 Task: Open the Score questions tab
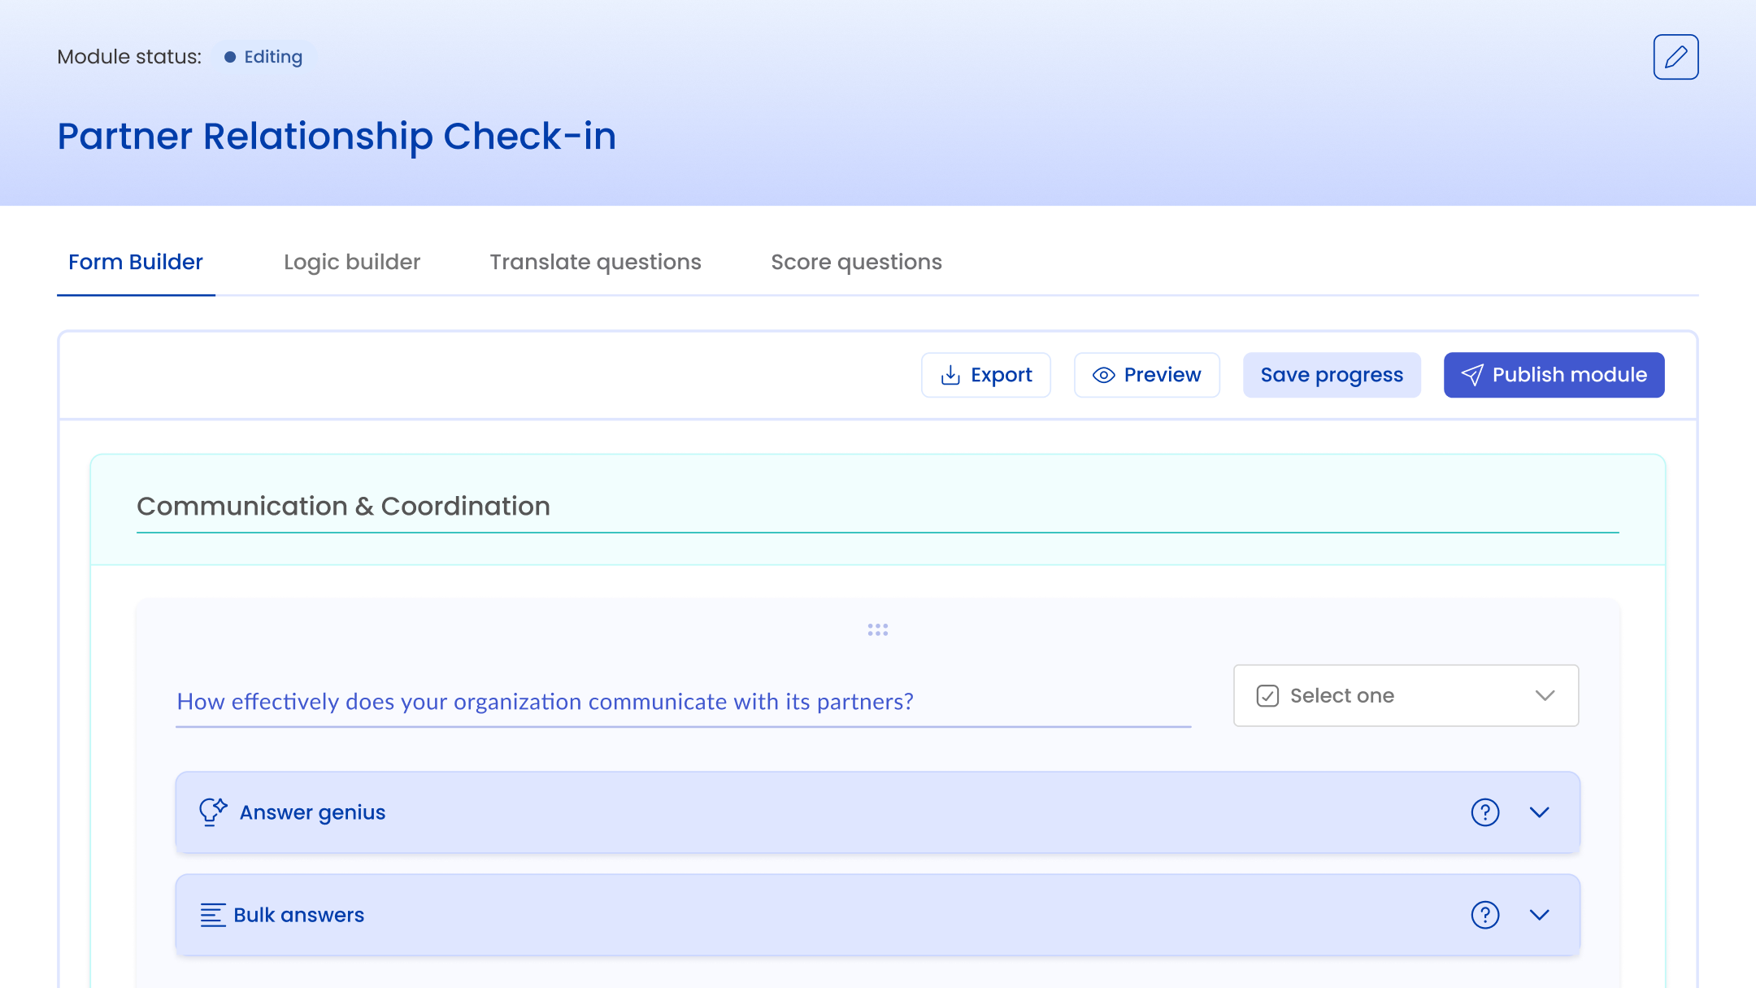click(857, 262)
